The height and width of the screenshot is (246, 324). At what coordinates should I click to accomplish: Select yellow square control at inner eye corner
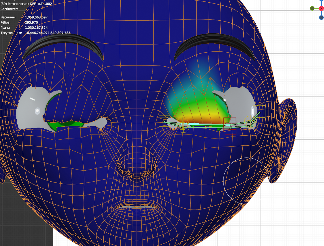[x=163, y=122]
